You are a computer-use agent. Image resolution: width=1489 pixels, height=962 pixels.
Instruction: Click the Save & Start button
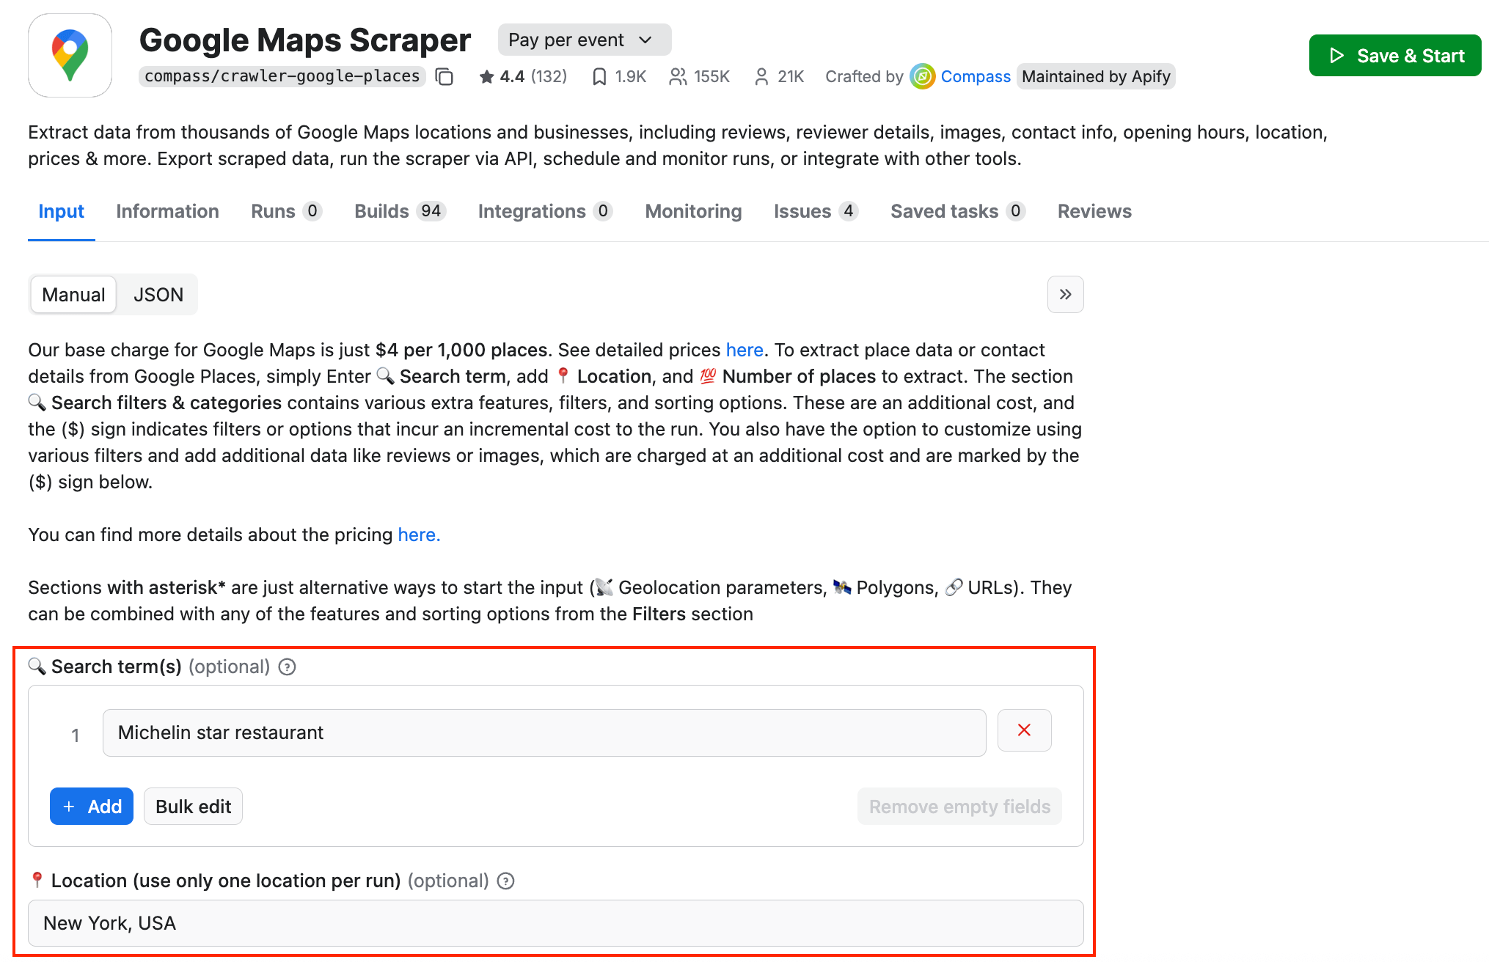pos(1394,55)
